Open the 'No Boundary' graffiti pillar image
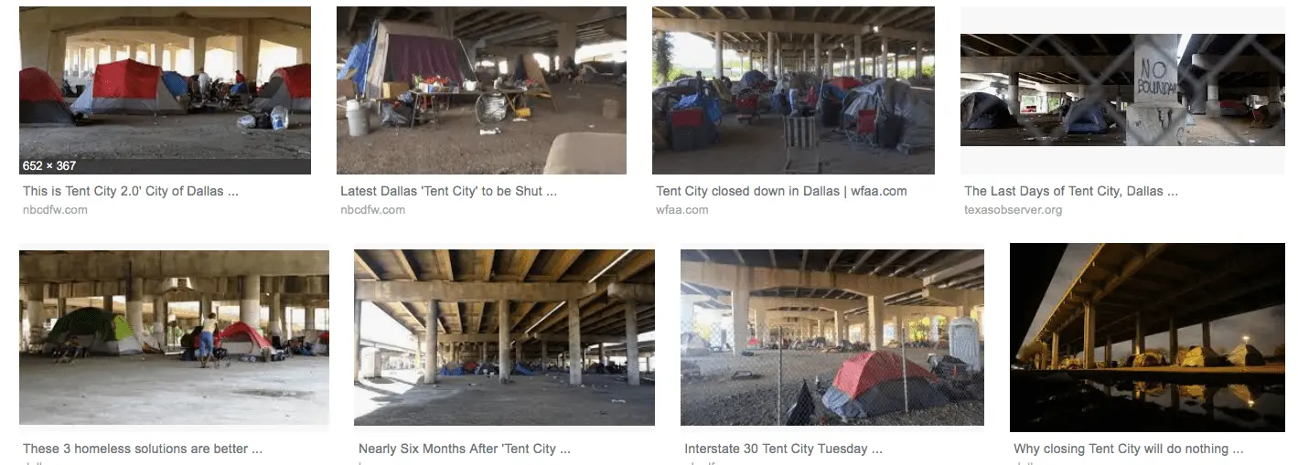 1122,90
